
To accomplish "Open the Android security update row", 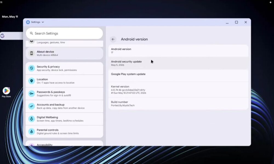I will pos(178,63).
